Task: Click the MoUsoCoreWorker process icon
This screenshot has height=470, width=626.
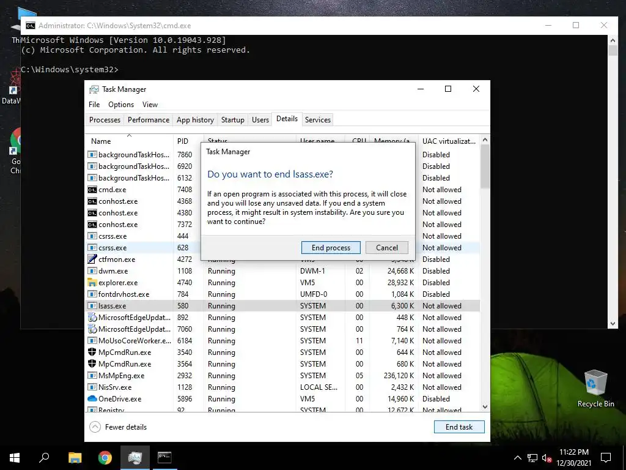Action: coord(92,340)
